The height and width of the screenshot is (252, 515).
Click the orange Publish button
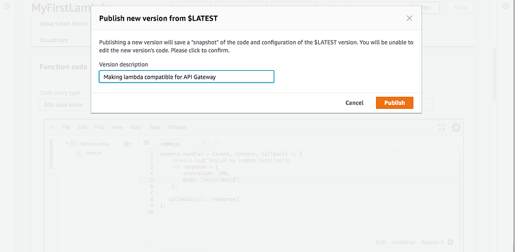coord(395,102)
